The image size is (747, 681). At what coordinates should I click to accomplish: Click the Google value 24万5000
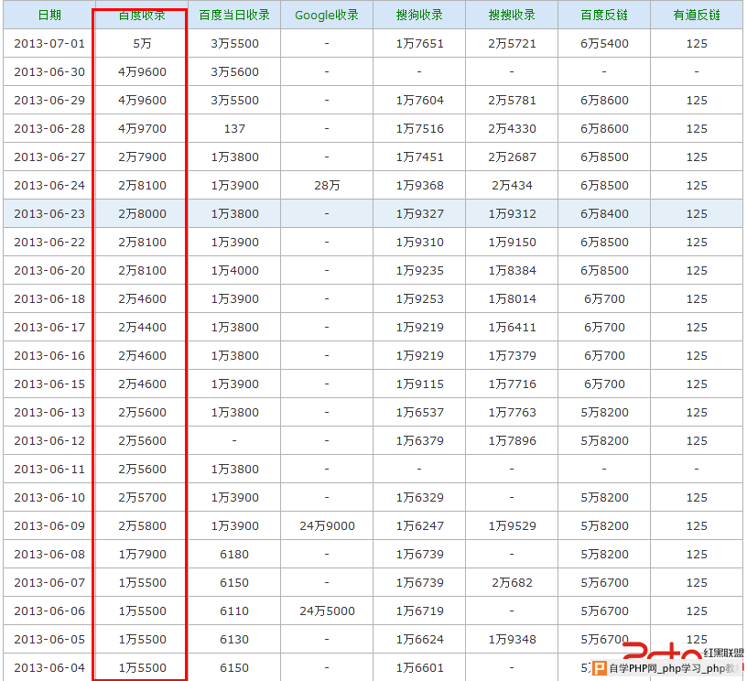(327, 611)
